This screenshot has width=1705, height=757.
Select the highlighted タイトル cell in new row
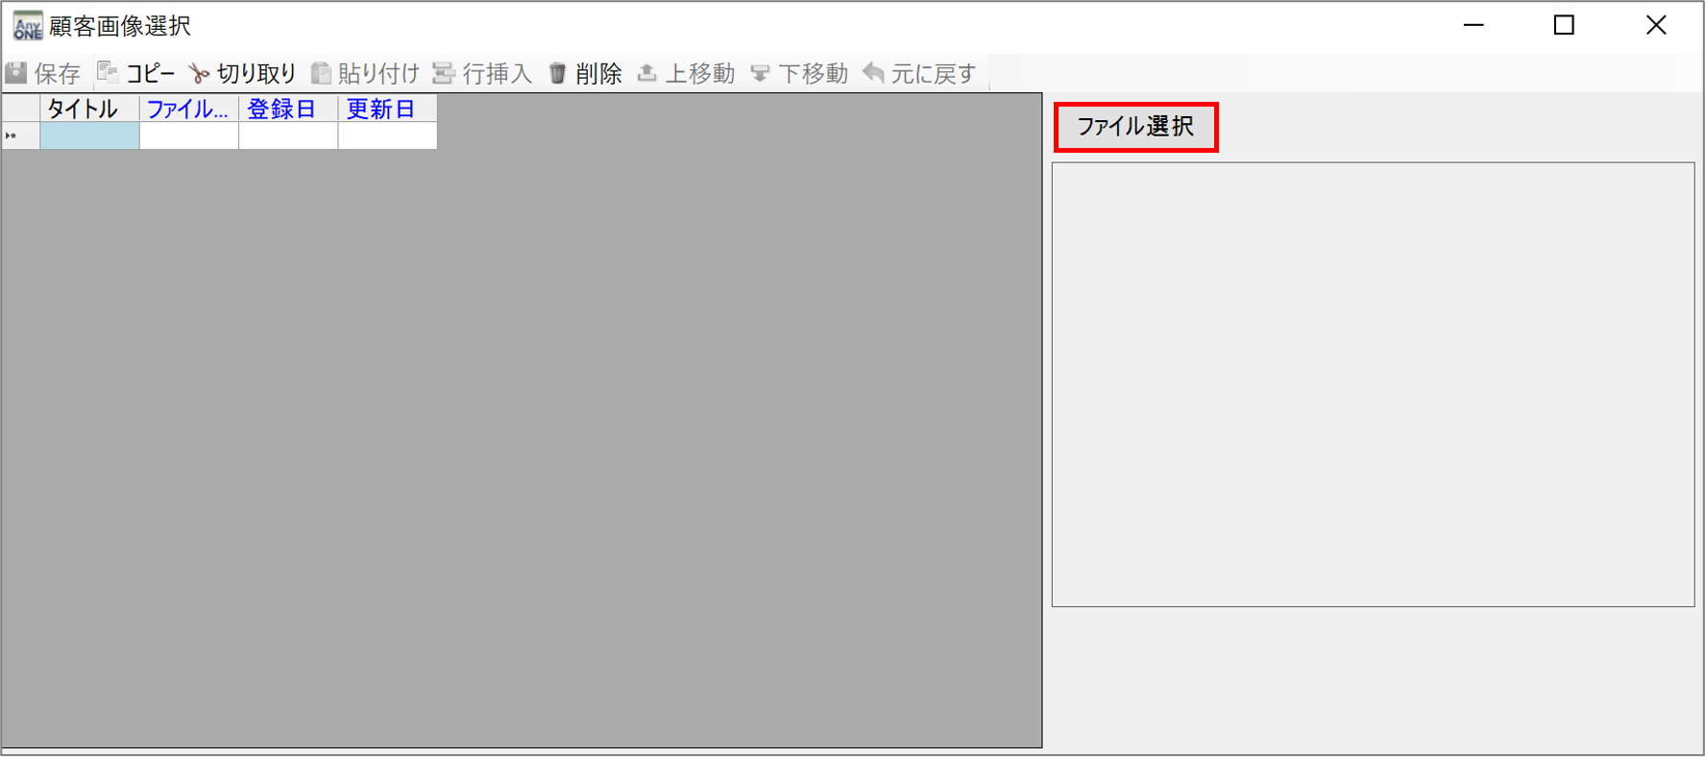89,136
